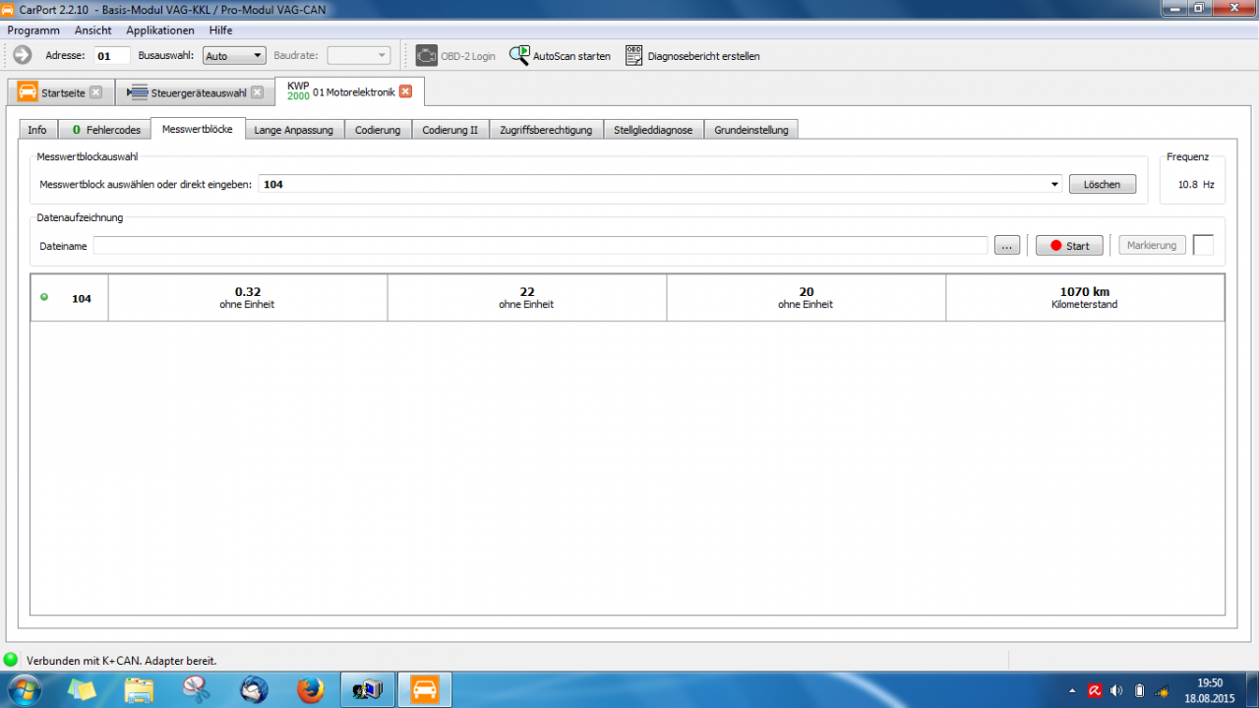Open the network computers taskbar icon

368,689
